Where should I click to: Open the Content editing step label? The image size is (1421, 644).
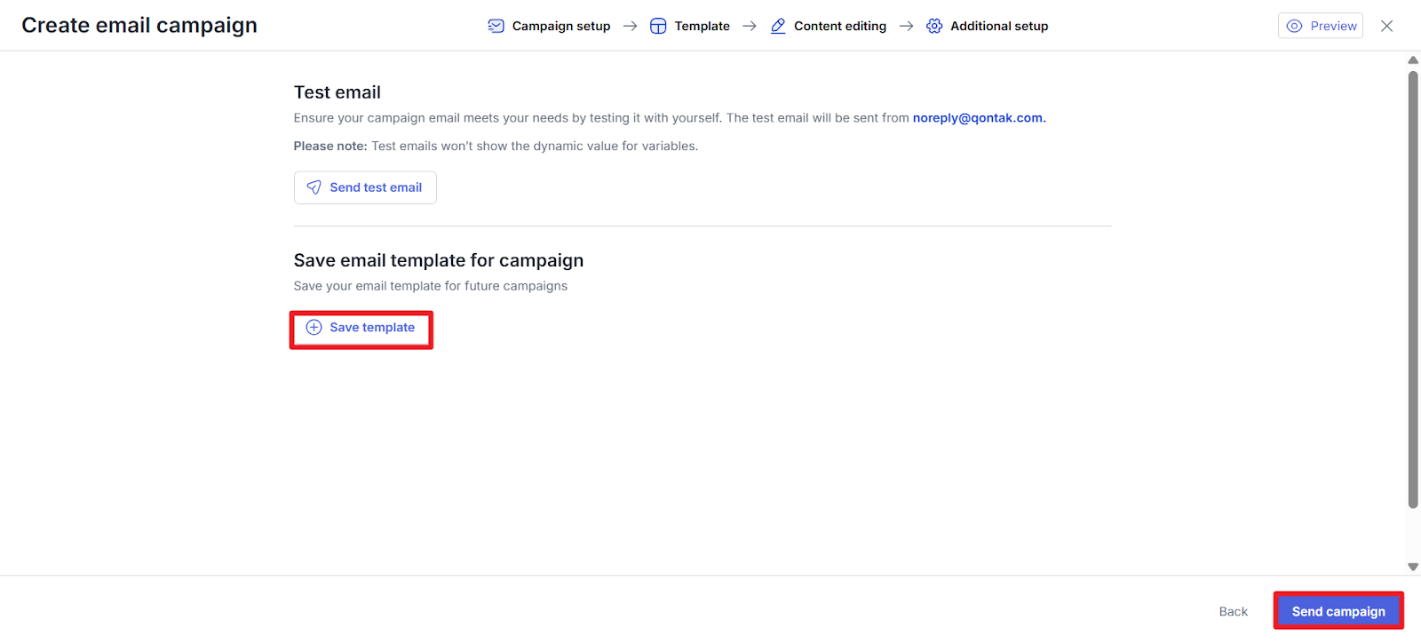840,26
